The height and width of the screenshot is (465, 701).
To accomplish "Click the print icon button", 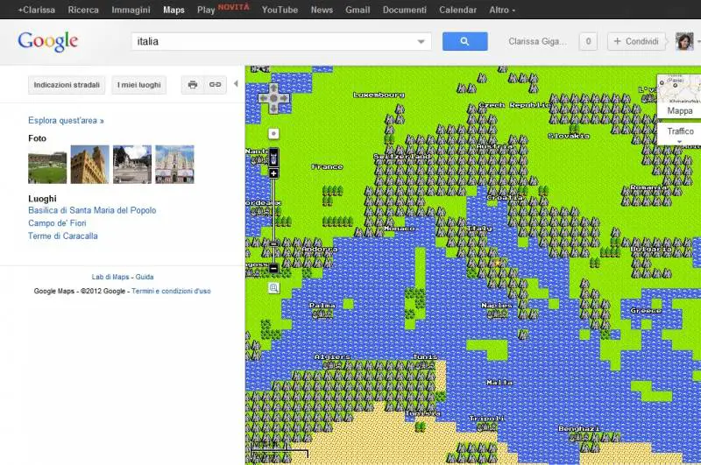I will (193, 85).
